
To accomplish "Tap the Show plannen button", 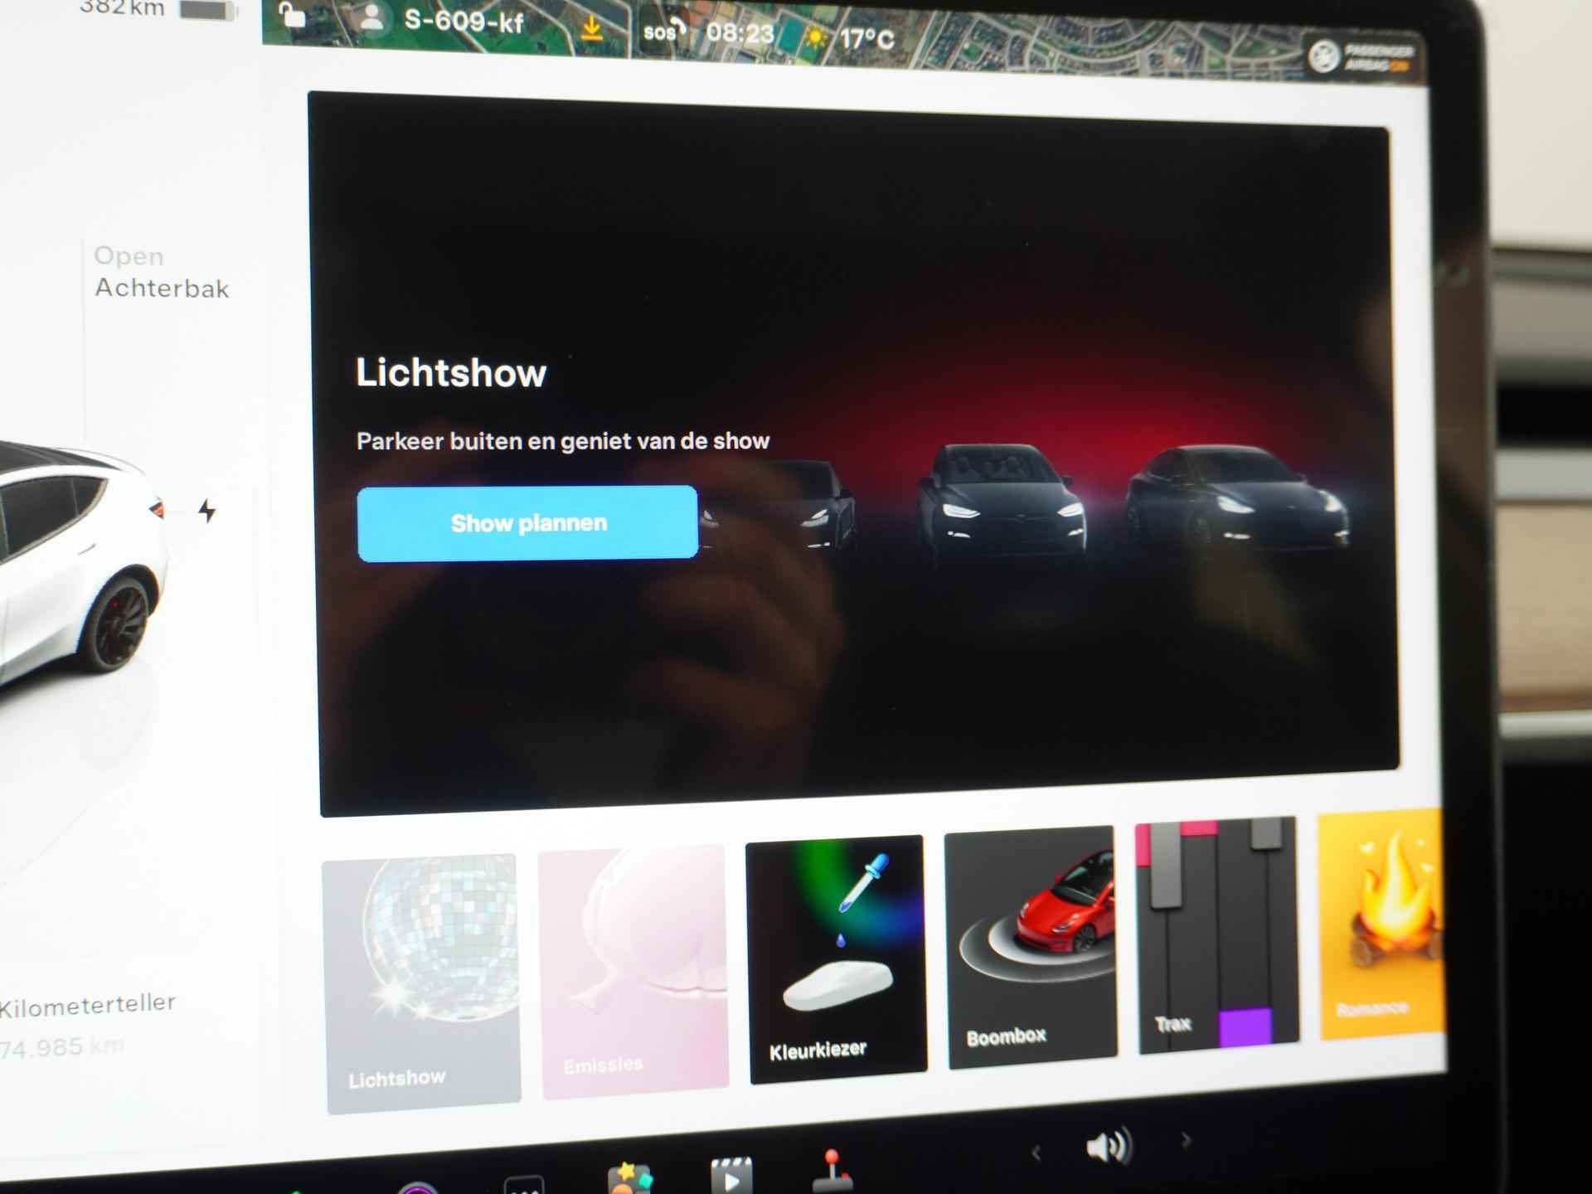I will pyautogui.click(x=527, y=523).
